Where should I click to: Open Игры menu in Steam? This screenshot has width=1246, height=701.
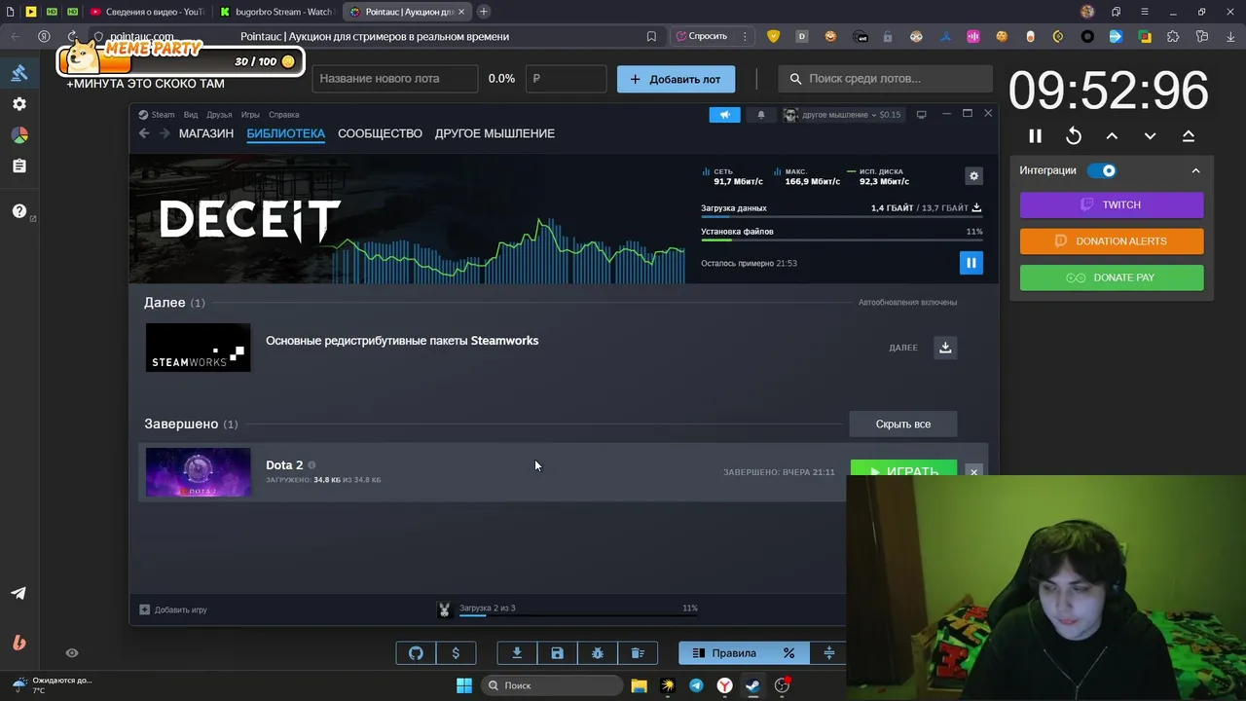pos(250,115)
